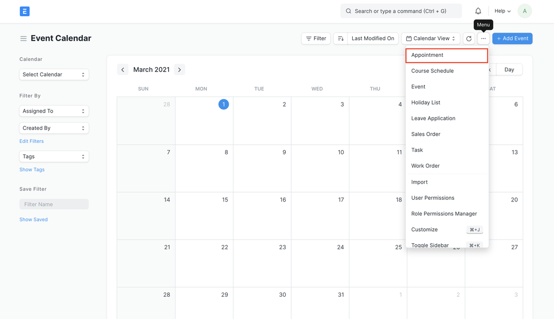Expand the Assigned To filter dropdown
The width and height of the screenshot is (554, 319).
click(x=54, y=111)
